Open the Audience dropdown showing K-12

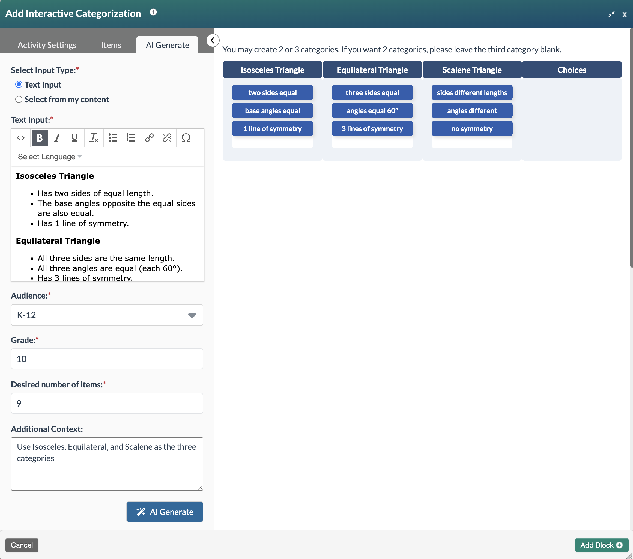point(107,315)
